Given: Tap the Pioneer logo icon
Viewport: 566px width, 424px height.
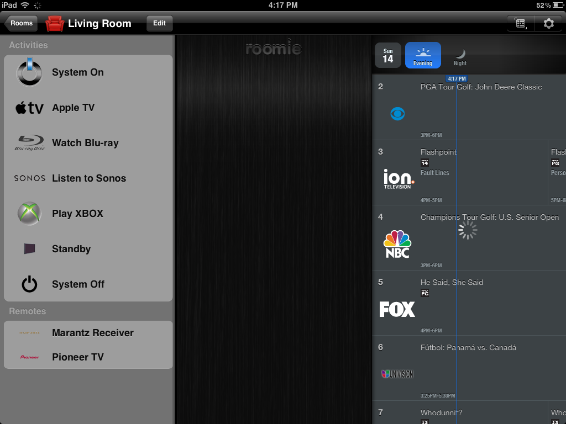Looking at the screenshot, I should [30, 357].
